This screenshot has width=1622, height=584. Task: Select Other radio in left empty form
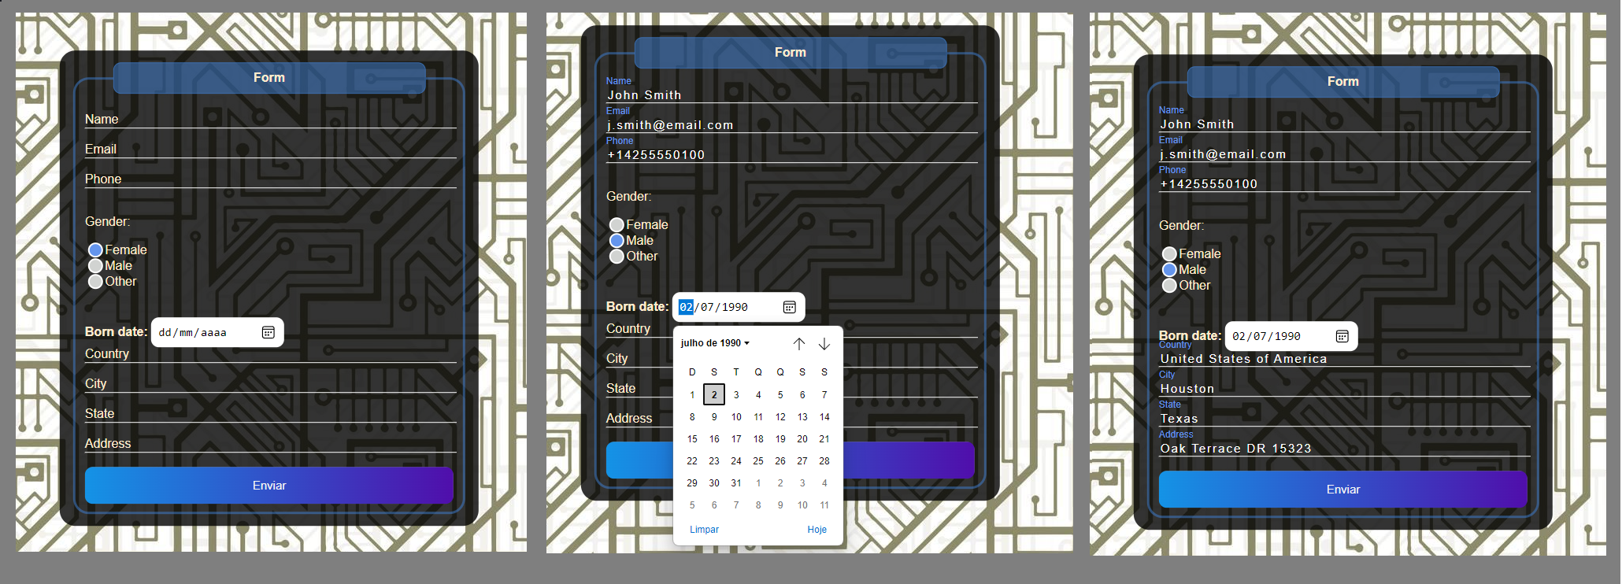[x=95, y=282]
